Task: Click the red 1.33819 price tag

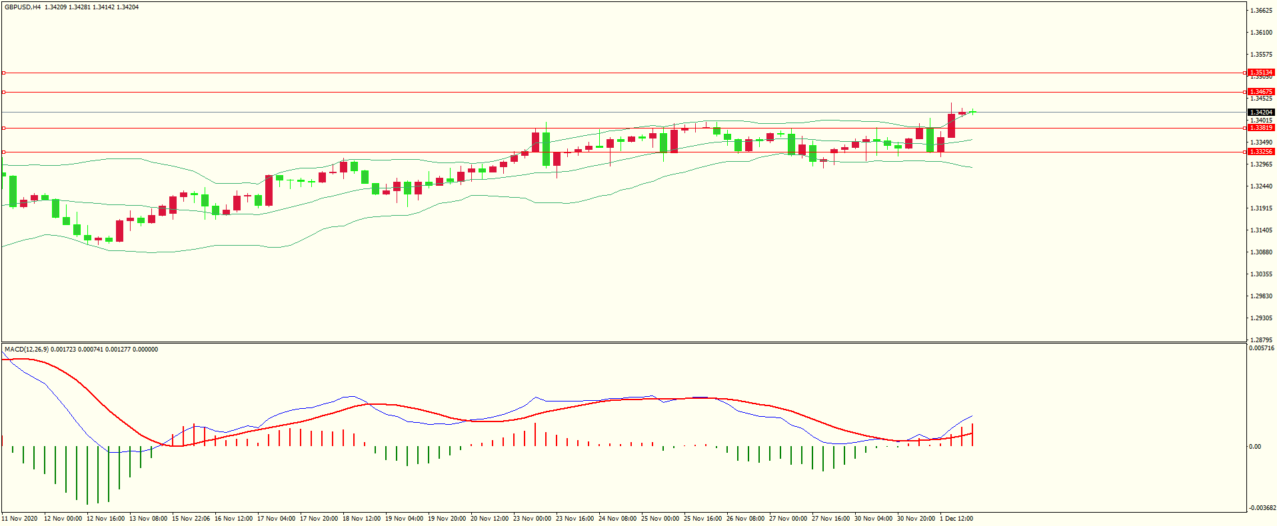Action: (x=1260, y=128)
